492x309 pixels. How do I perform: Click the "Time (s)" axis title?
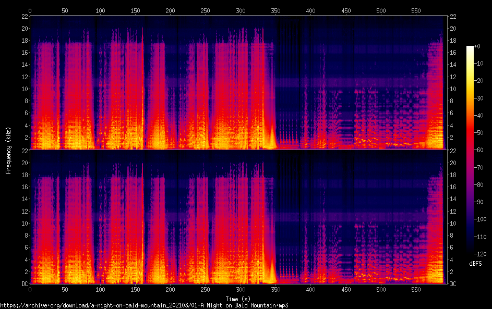pos(238,299)
